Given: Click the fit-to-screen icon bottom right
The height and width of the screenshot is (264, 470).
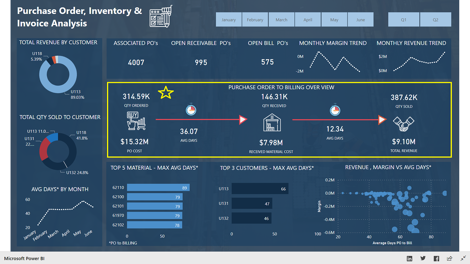Looking at the screenshot, I should pos(463,259).
